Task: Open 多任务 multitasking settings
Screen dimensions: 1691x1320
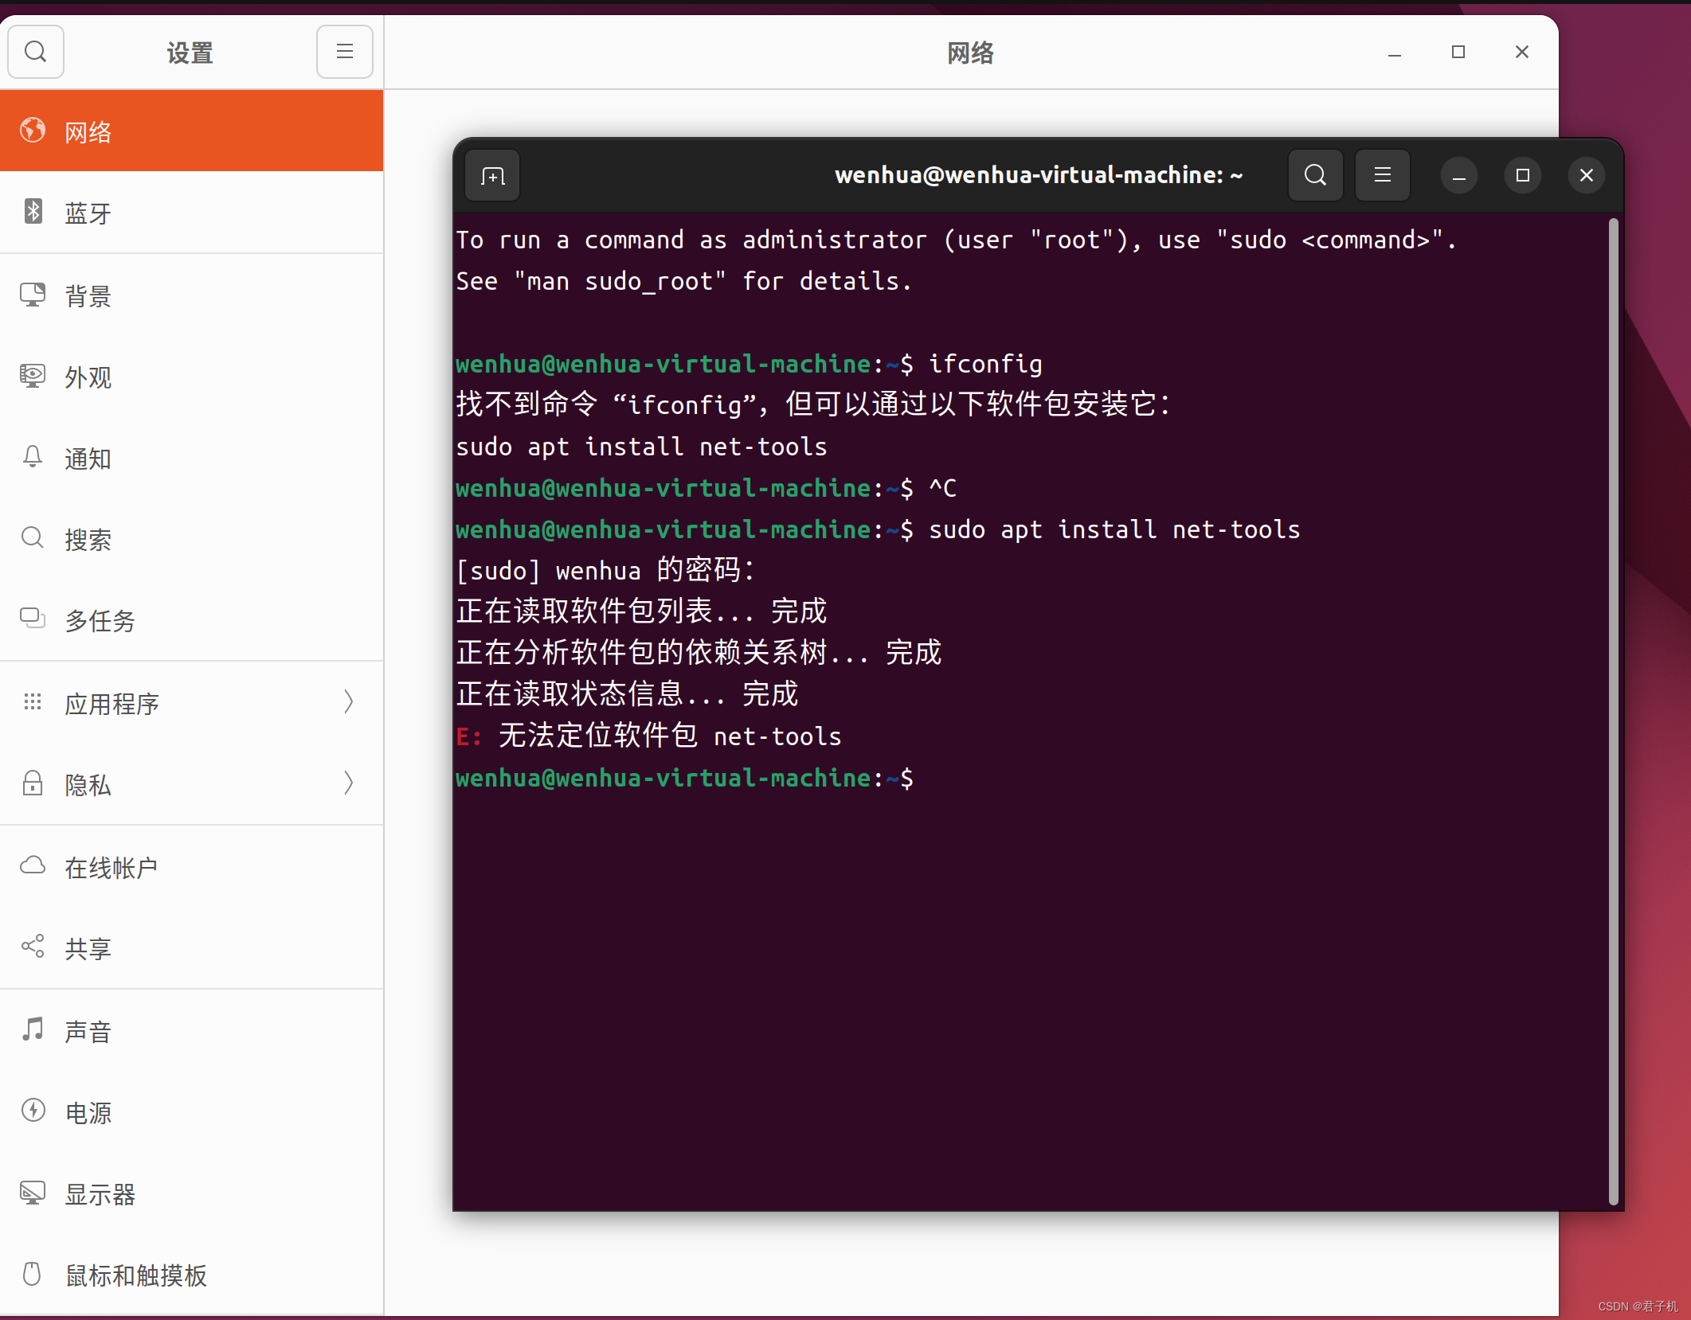Action: click(100, 621)
